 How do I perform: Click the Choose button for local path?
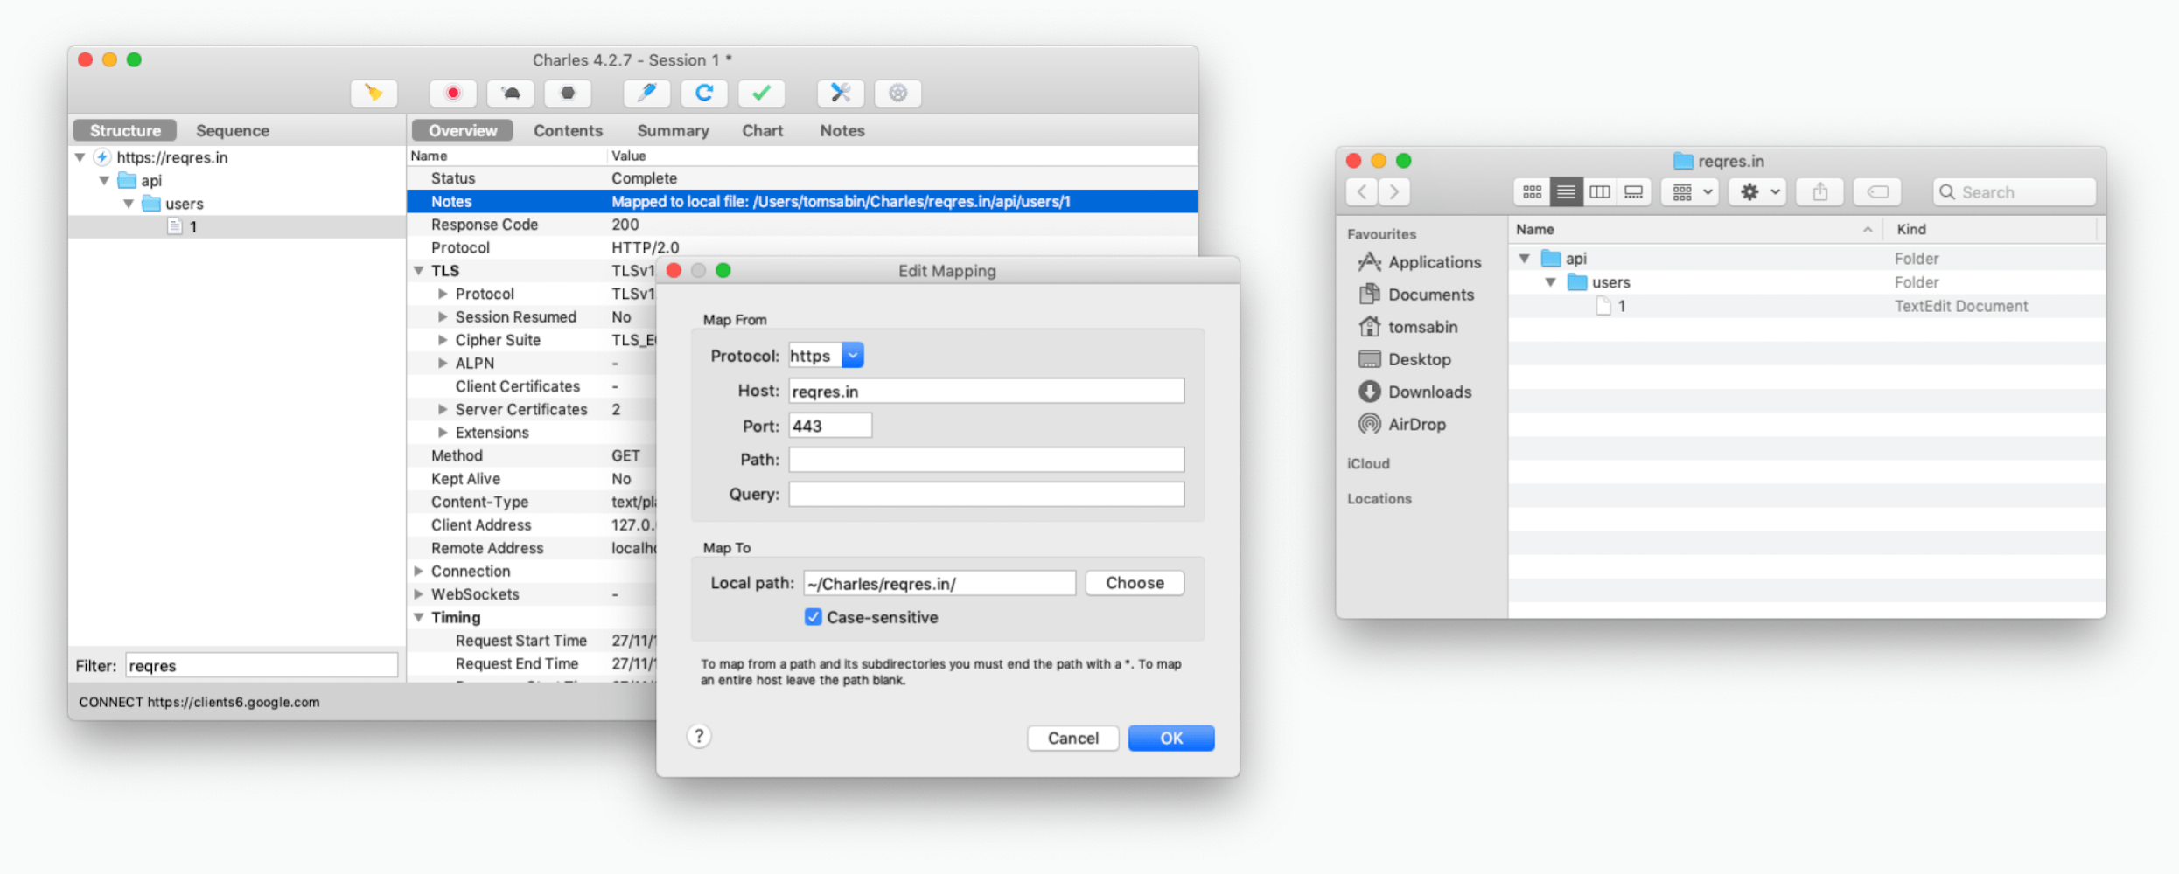click(x=1135, y=583)
